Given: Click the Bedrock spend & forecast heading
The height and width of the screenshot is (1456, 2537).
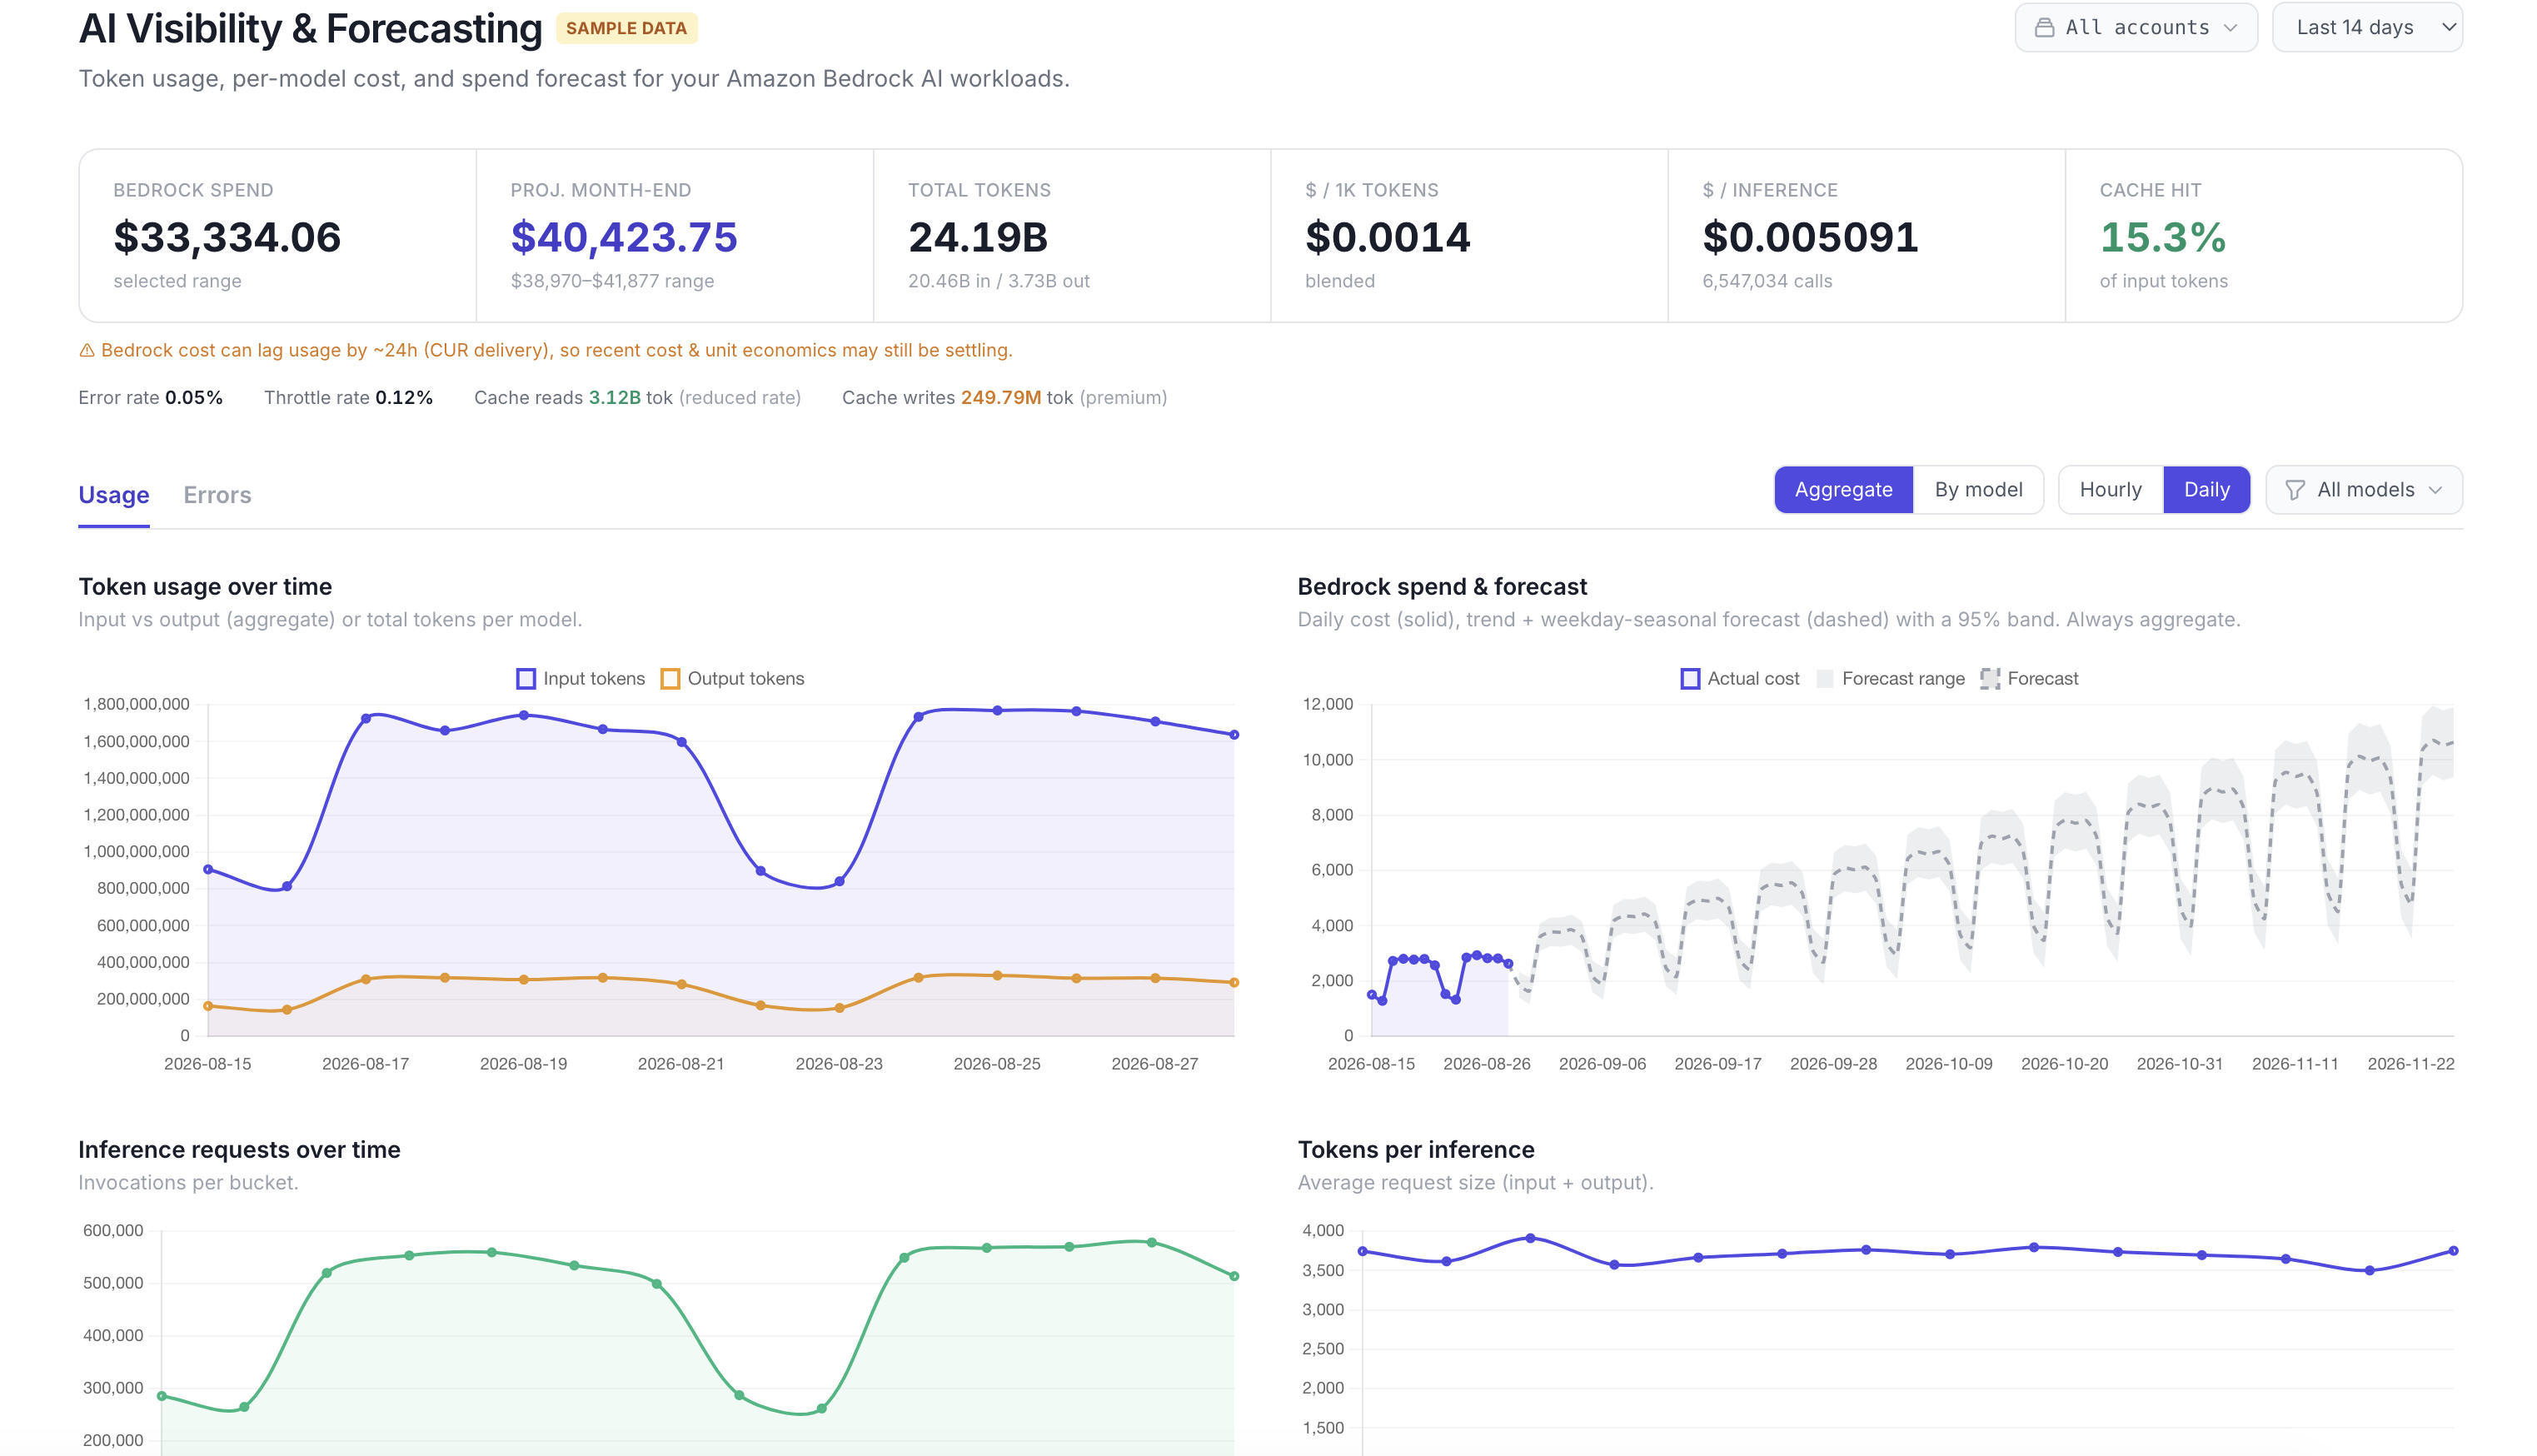Looking at the screenshot, I should [x=1442, y=587].
